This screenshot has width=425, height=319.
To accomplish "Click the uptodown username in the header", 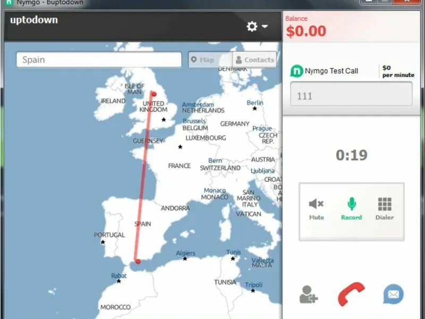I will [x=34, y=20].
